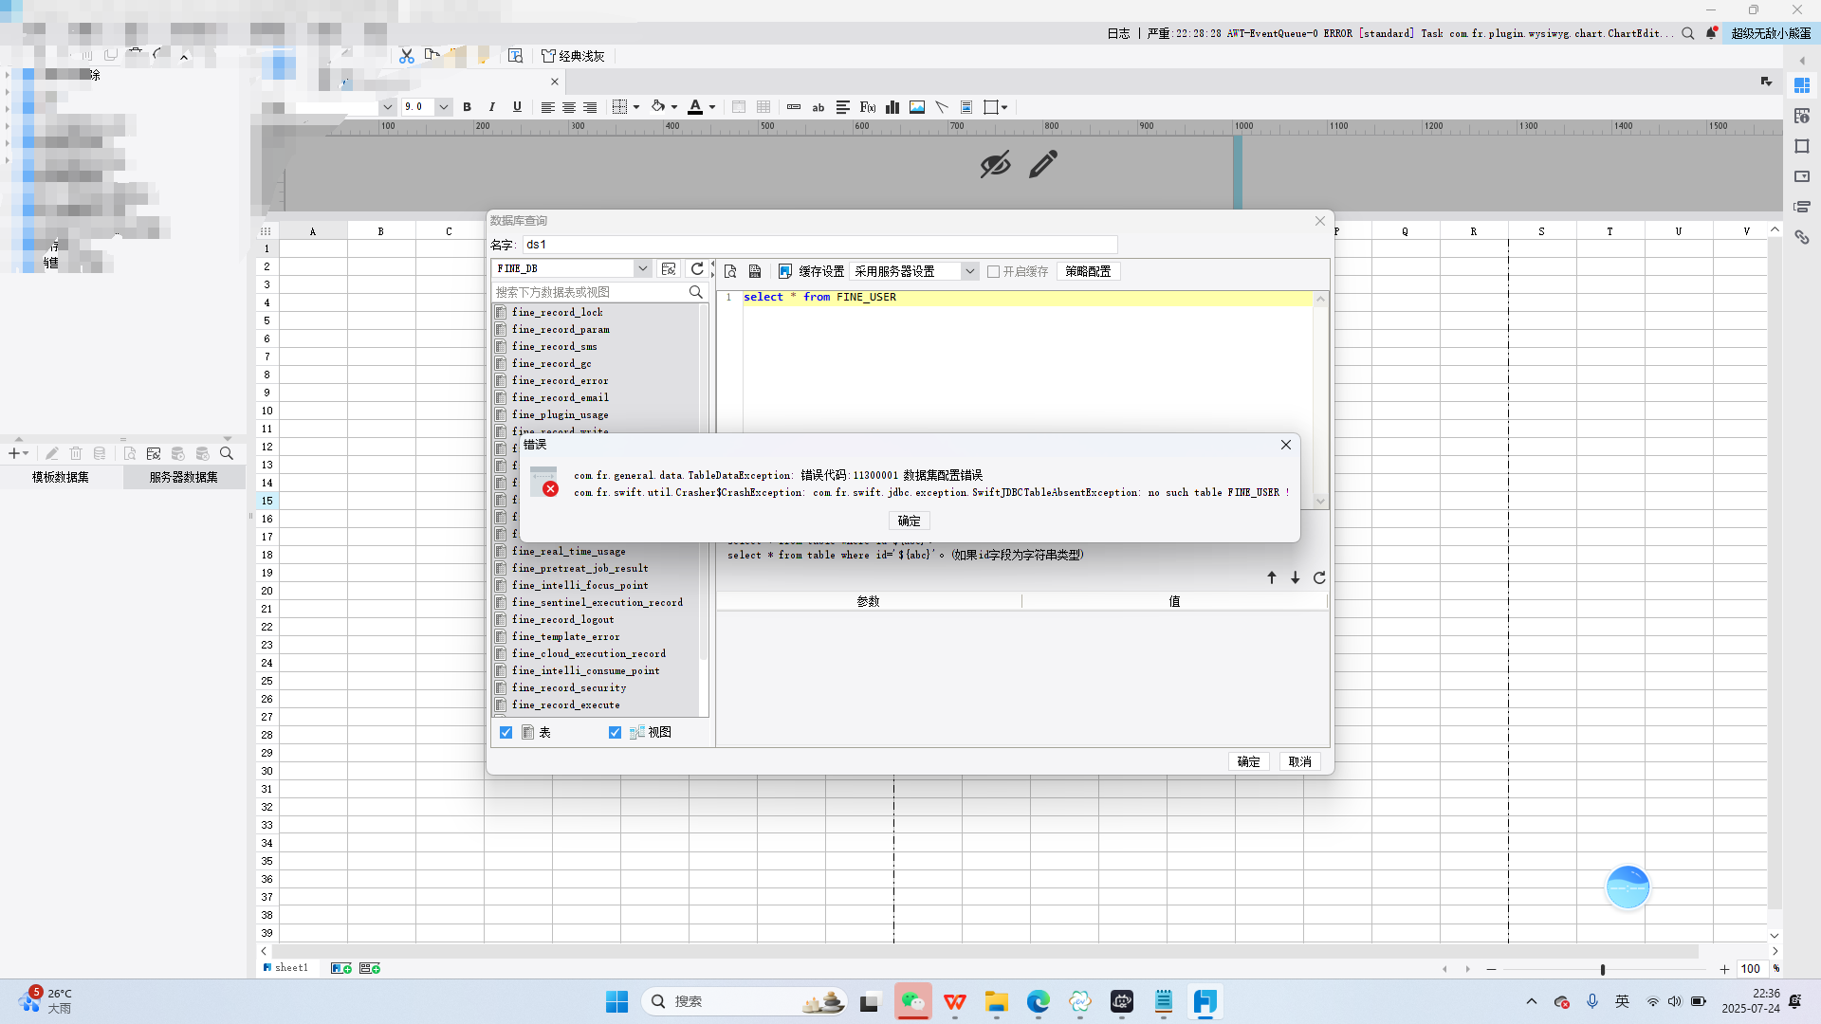Click pencil edit icon above grid
This screenshot has height=1024, width=1821.
coord(1043,164)
